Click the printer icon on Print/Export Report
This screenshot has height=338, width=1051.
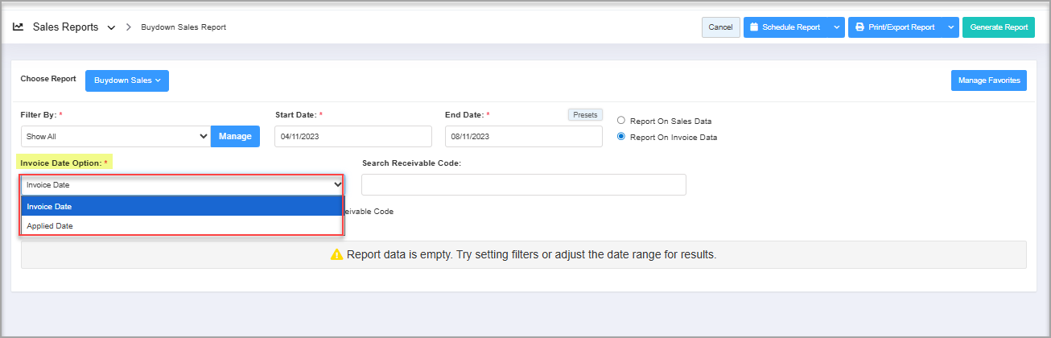click(859, 27)
